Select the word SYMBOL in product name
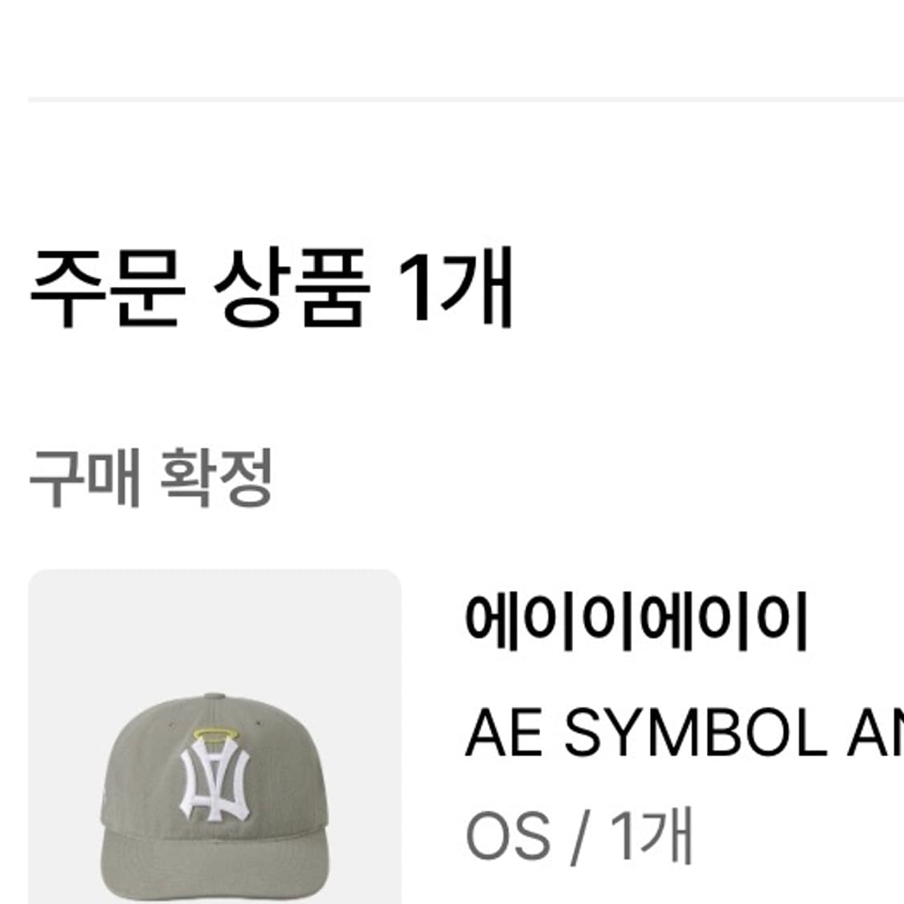Image resolution: width=904 pixels, height=904 pixels. [696, 733]
